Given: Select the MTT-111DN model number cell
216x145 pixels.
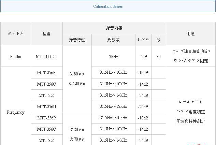Looking at the screenshot, I should 46,57.
